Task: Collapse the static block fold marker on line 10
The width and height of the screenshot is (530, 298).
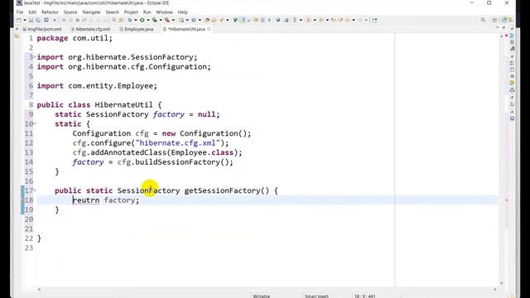Action: click(x=35, y=123)
